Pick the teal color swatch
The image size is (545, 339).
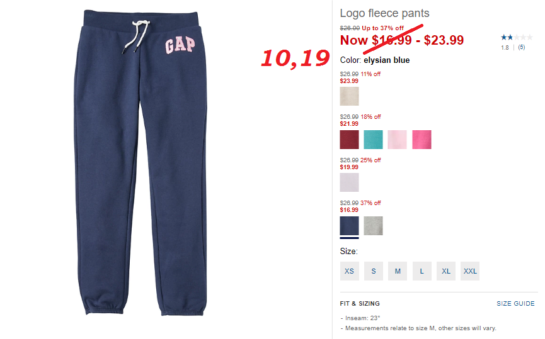tap(373, 140)
